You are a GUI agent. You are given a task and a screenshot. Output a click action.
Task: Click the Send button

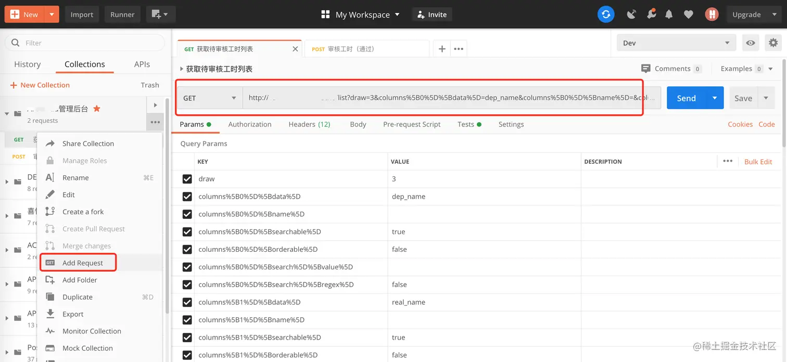(686, 98)
